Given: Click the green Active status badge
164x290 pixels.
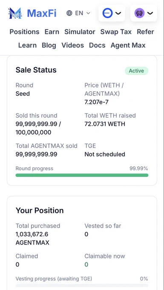Looking at the screenshot, I should tap(136, 71).
